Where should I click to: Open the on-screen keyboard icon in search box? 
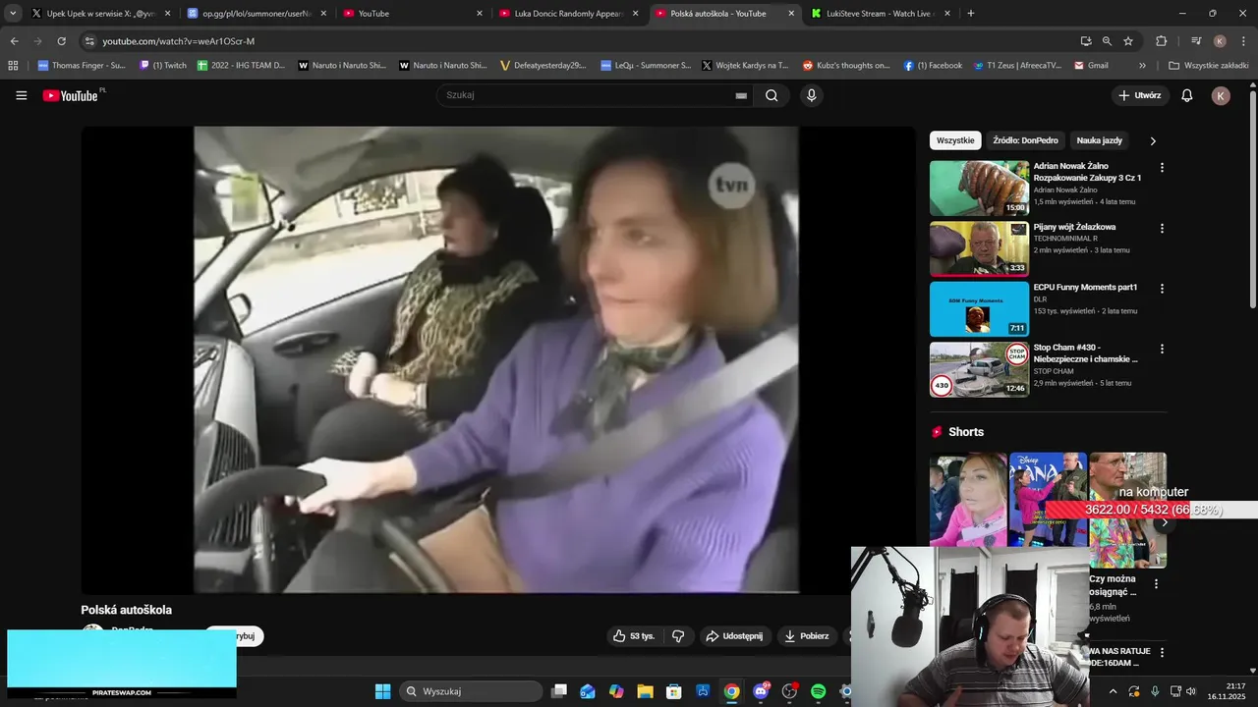[x=741, y=95]
